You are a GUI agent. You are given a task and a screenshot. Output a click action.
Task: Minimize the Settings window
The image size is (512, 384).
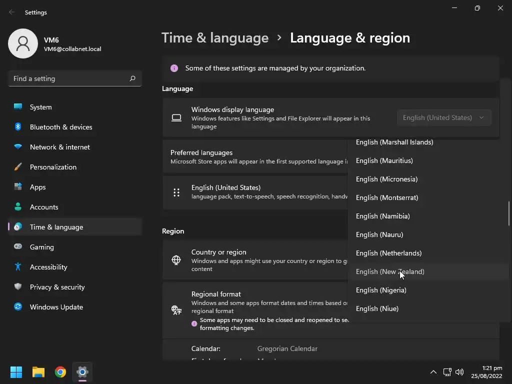(454, 8)
